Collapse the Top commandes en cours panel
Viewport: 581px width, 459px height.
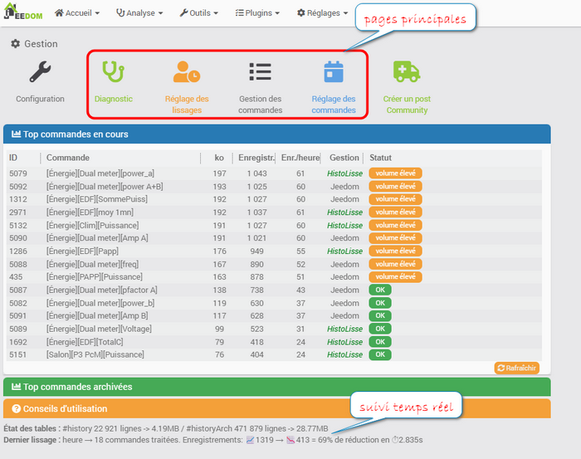point(276,134)
